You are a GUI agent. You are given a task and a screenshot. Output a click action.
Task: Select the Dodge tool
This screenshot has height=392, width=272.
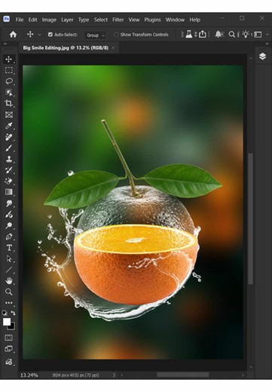9,225
